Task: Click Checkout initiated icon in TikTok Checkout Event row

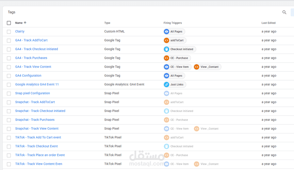Action: tap(167, 146)
